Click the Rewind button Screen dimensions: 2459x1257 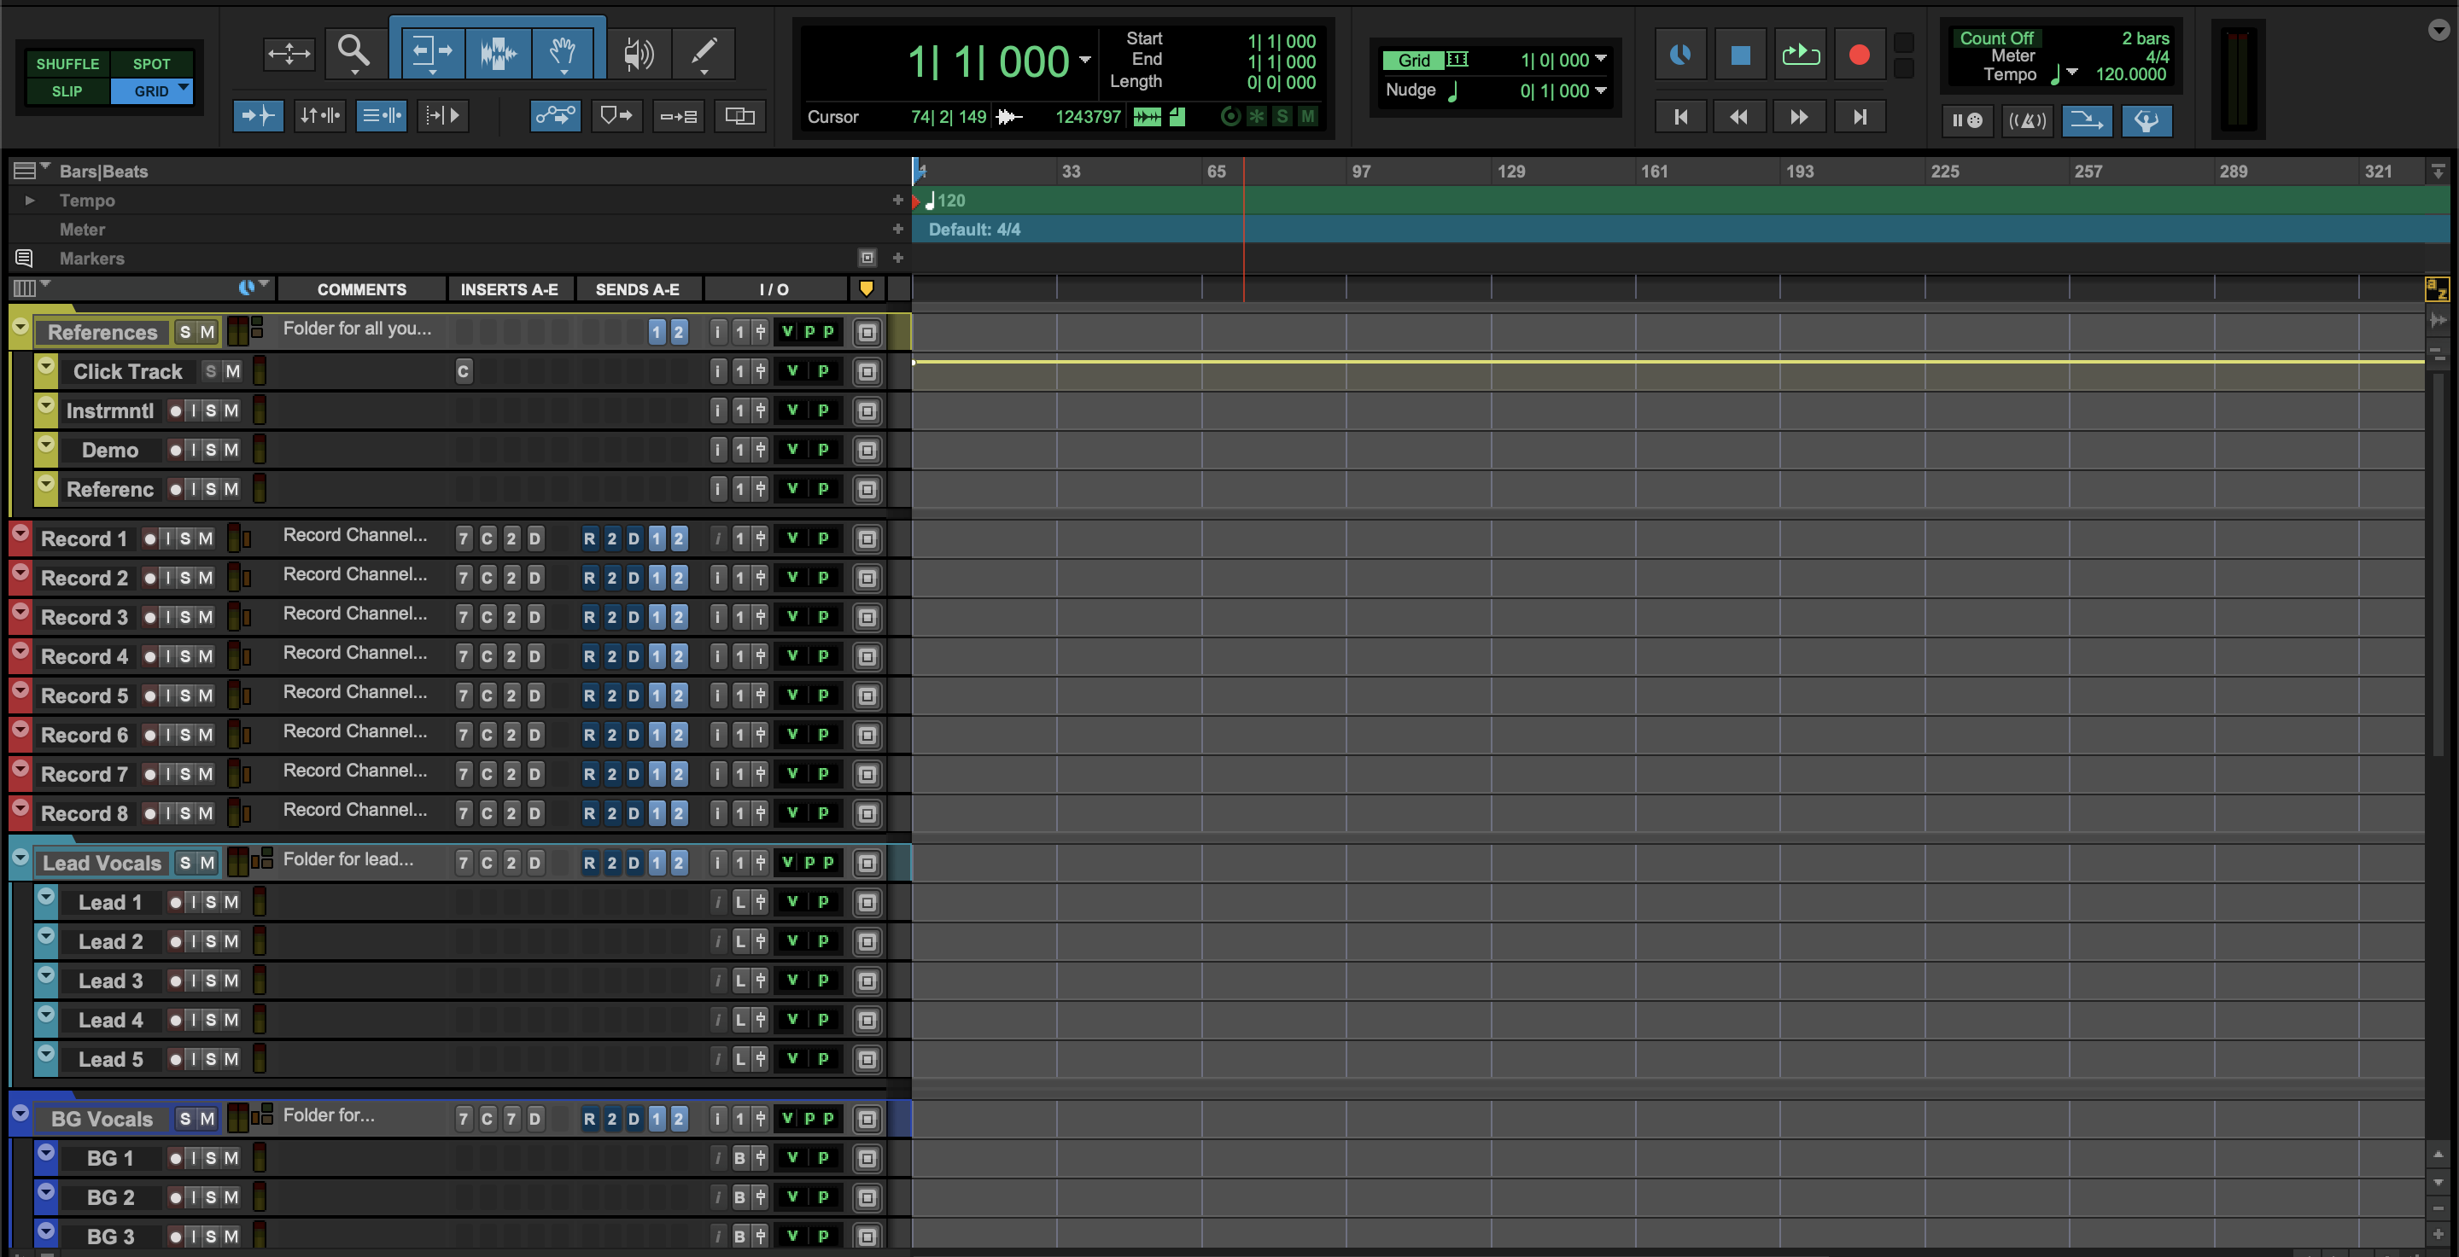[x=1739, y=117]
